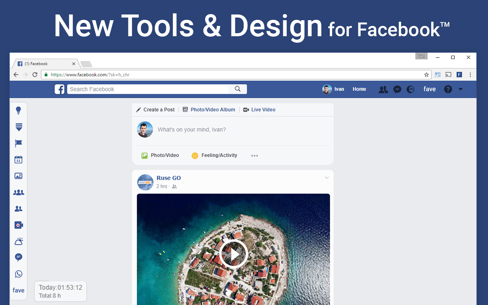Bookmark the page with the star icon
Screen dimensions: 488x305
(427, 75)
